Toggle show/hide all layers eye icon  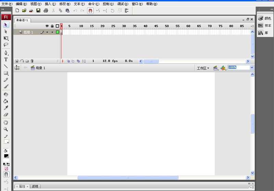click(47, 26)
